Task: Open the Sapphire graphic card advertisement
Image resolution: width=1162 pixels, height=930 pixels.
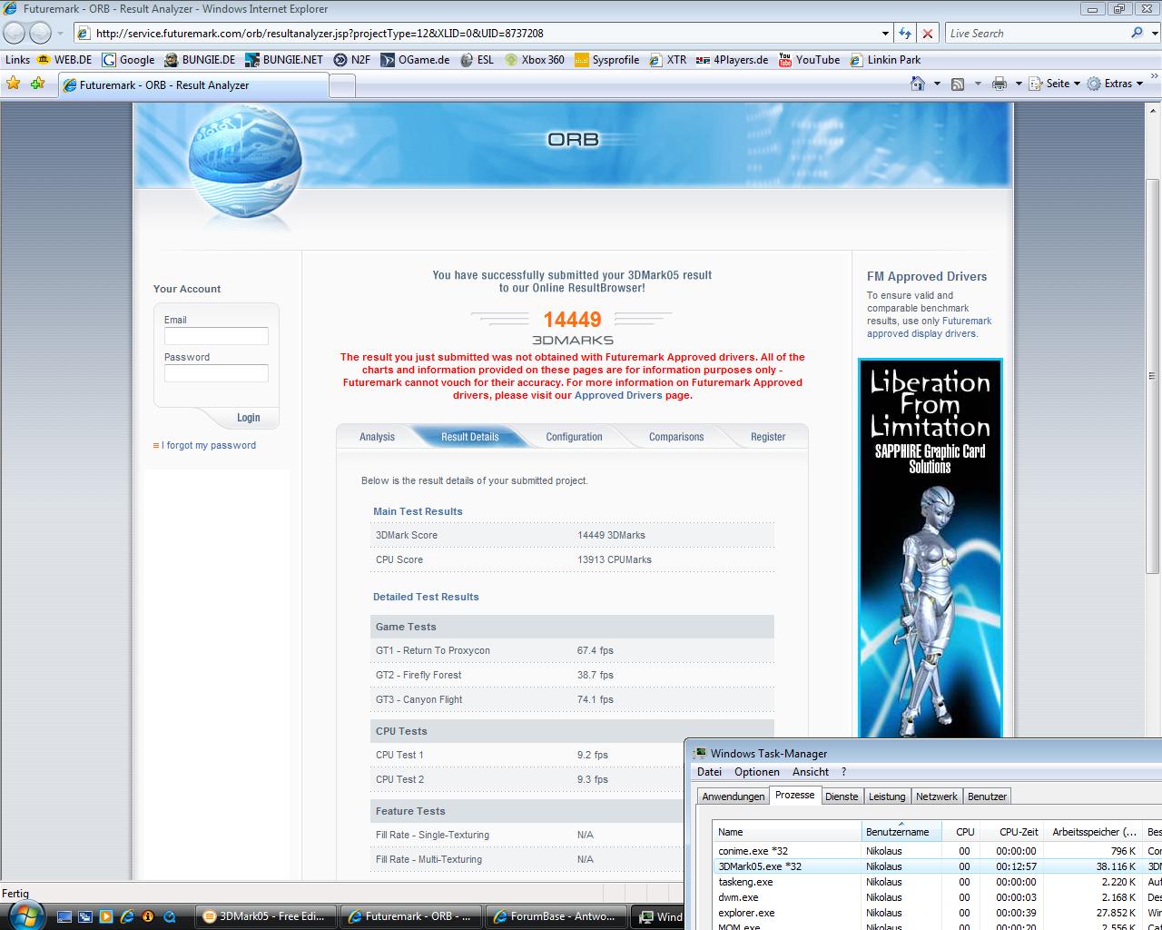Action: (931, 549)
